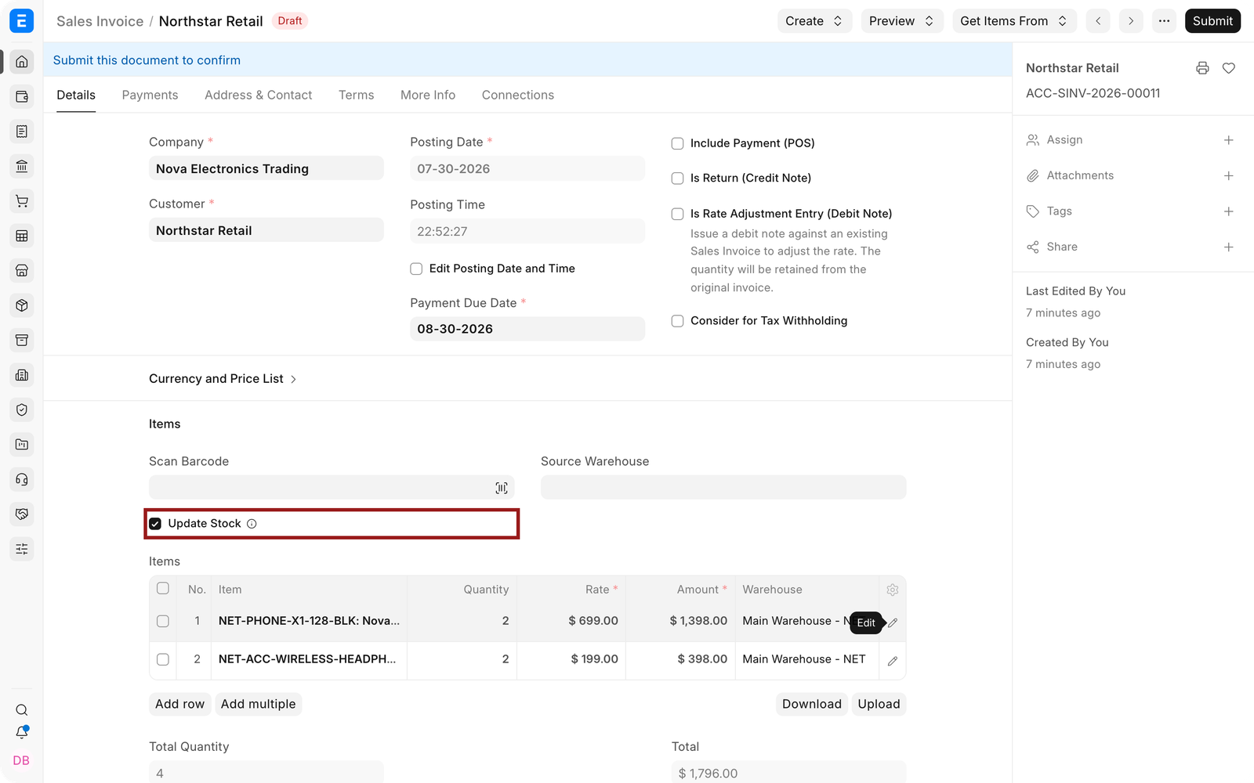Viewport: 1254px width, 783px height.
Task: Open the storefront icon in sidebar
Action: [x=22, y=271]
